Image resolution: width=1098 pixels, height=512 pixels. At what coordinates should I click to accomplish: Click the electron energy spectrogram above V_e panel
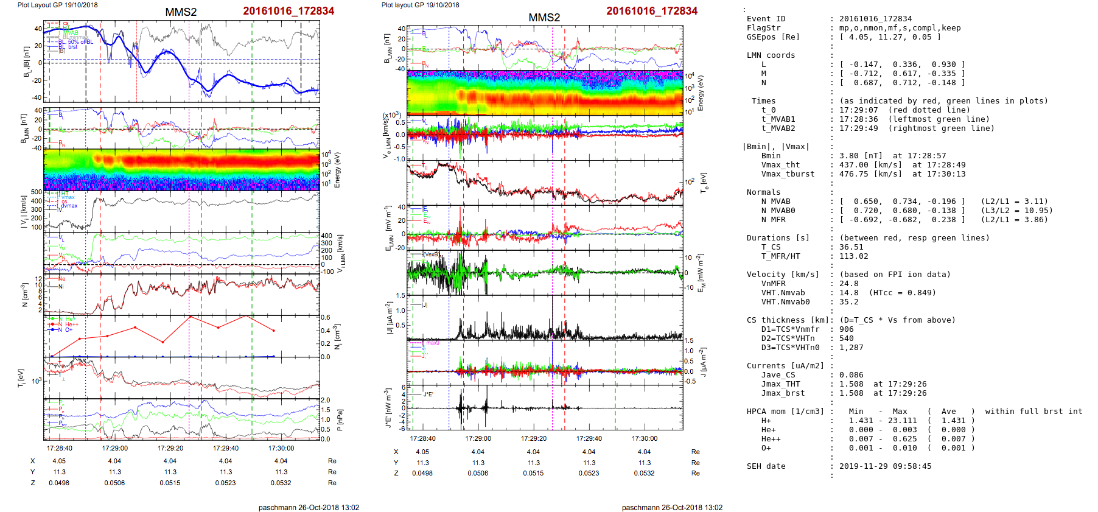545,93
